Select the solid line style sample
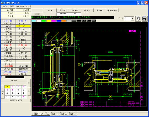Screen dimensions: 149x117 74,21
